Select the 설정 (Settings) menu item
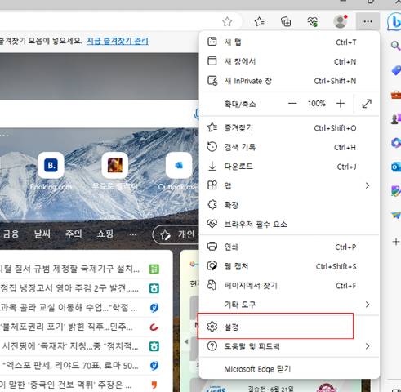 coord(289,327)
